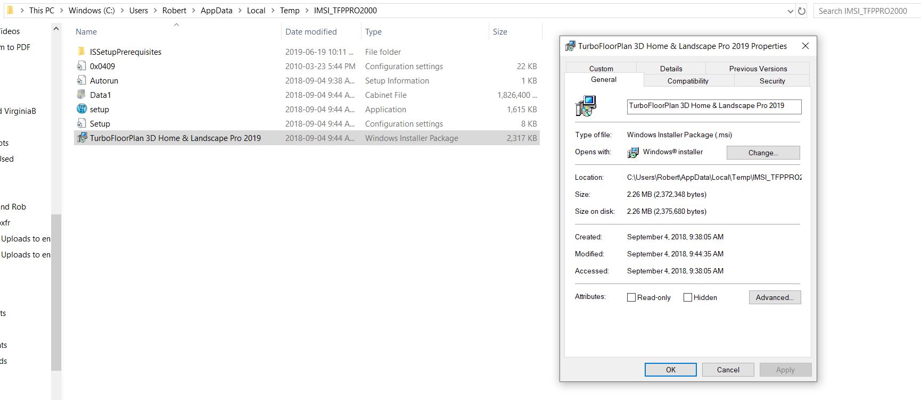The height and width of the screenshot is (400, 921).
Task: Click the TurboFloorPlan installer package icon in file list
Action: (81, 138)
